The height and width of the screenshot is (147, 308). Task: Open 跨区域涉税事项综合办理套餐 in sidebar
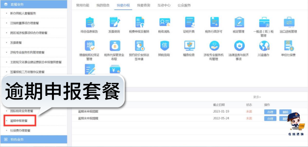tap(29, 33)
